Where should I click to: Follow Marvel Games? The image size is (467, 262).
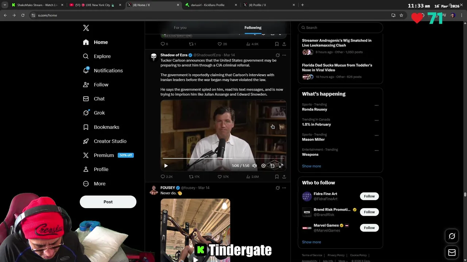[x=369, y=228]
